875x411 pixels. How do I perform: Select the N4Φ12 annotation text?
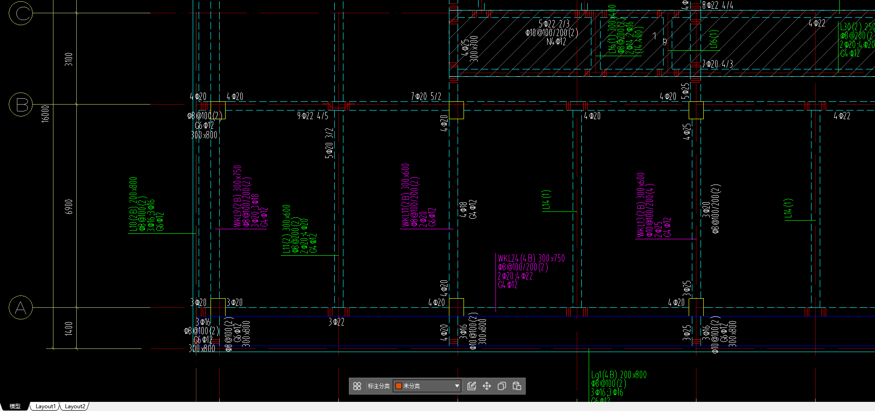556,42
